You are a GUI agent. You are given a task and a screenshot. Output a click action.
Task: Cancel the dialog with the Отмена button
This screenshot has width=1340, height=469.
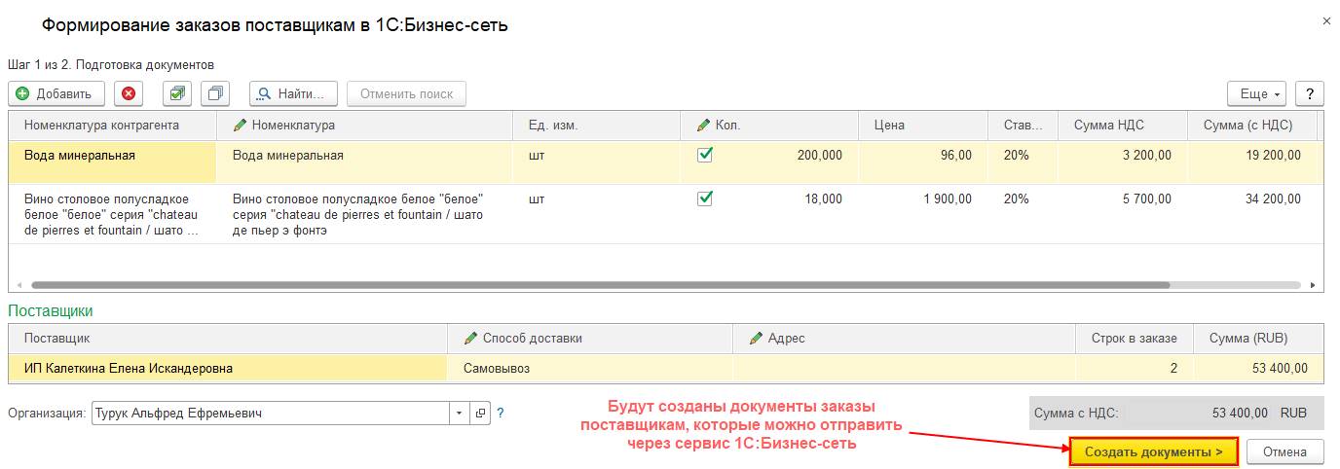[x=1284, y=451]
